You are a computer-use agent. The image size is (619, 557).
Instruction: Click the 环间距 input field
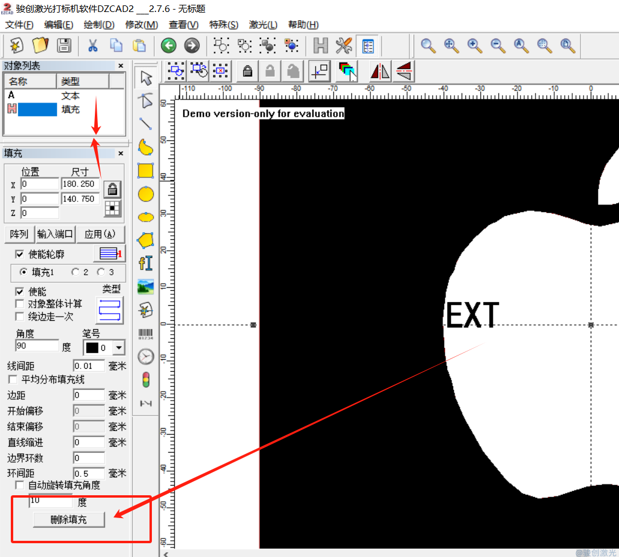click(x=88, y=474)
